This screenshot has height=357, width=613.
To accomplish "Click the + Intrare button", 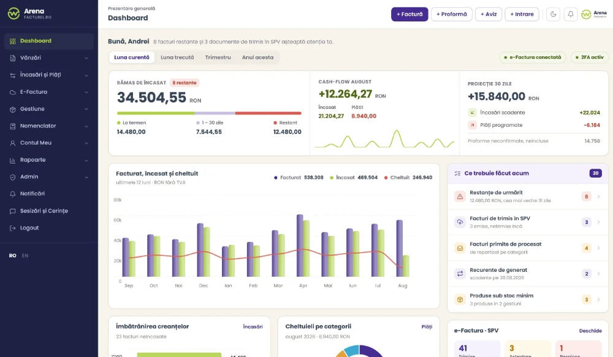I will 522,14.
